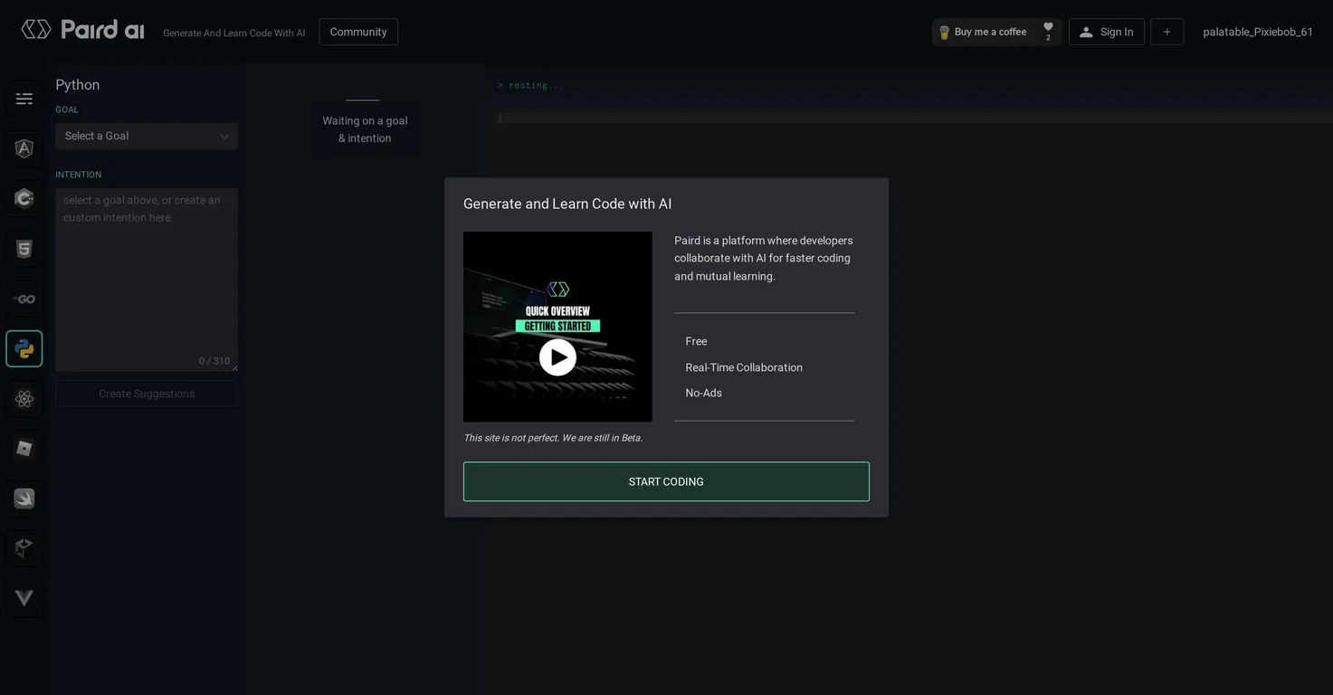Screen dimensions: 1333x695
Task: Select the Angular language icon
Action: point(24,148)
